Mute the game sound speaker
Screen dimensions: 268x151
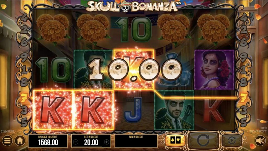click(260, 141)
